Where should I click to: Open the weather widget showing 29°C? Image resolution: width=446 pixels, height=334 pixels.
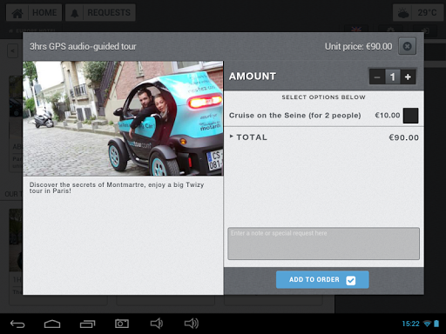point(417,13)
